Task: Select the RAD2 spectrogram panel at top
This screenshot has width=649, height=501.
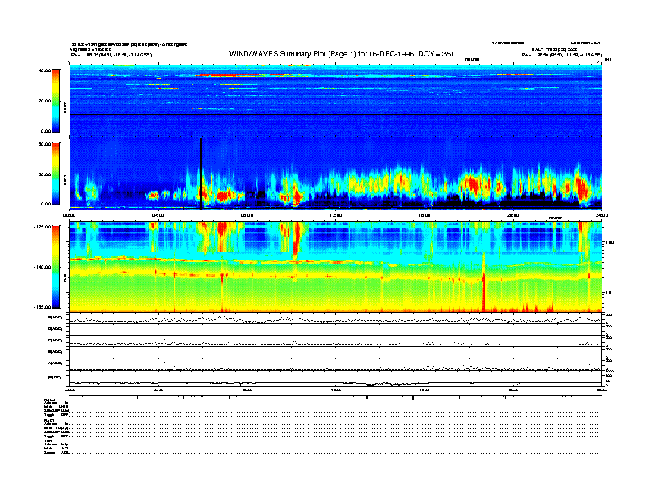Action: coord(336,101)
